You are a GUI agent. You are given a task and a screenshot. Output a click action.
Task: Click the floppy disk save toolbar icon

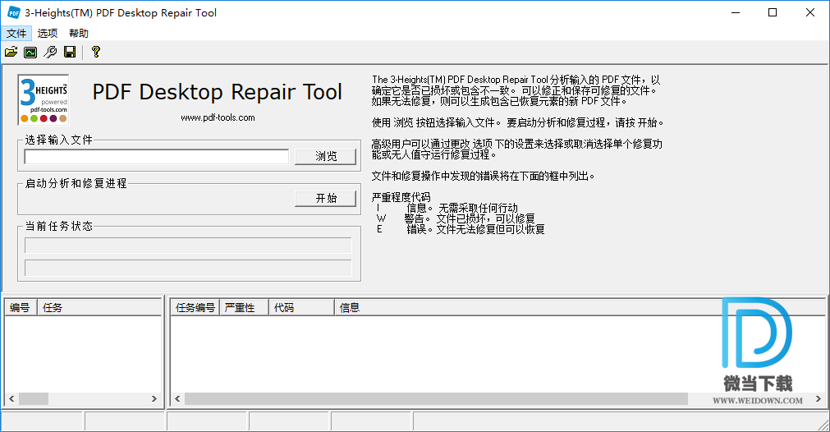pos(70,52)
